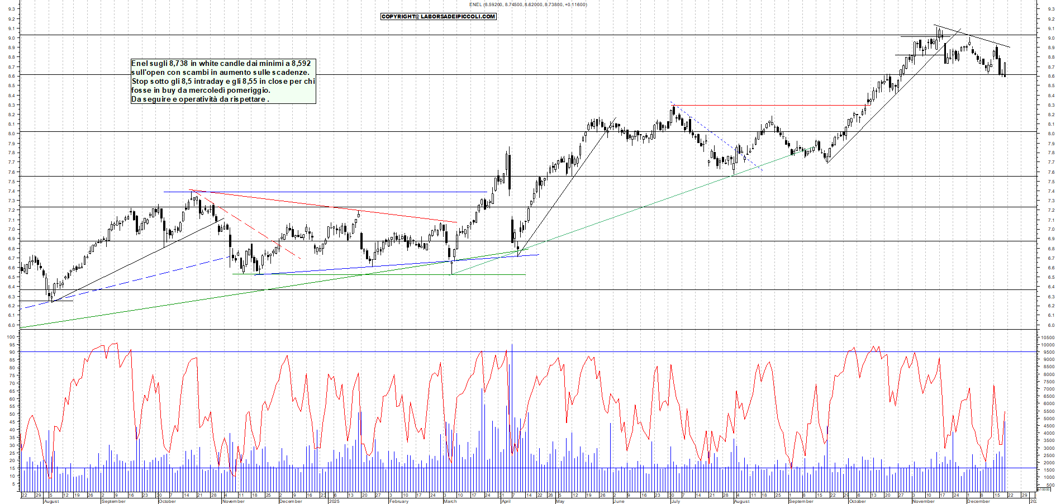Click the 100 oscillator label on left scale
The image size is (1056, 504).
pyautogui.click(x=10, y=337)
